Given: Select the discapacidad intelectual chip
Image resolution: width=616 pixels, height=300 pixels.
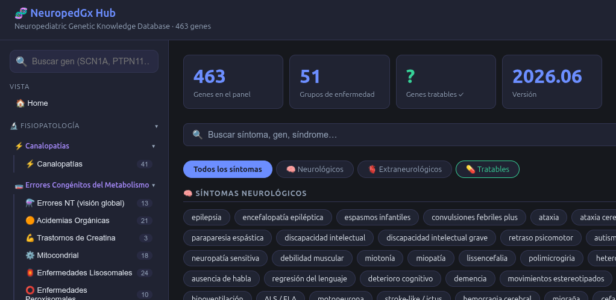Looking at the screenshot, I should click(x=325, y=237).
